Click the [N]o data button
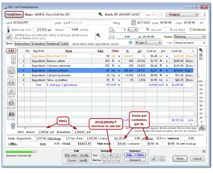 click(x=71, y=155)
